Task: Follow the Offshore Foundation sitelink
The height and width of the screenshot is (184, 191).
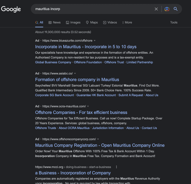Action: (x=88, y=62)
